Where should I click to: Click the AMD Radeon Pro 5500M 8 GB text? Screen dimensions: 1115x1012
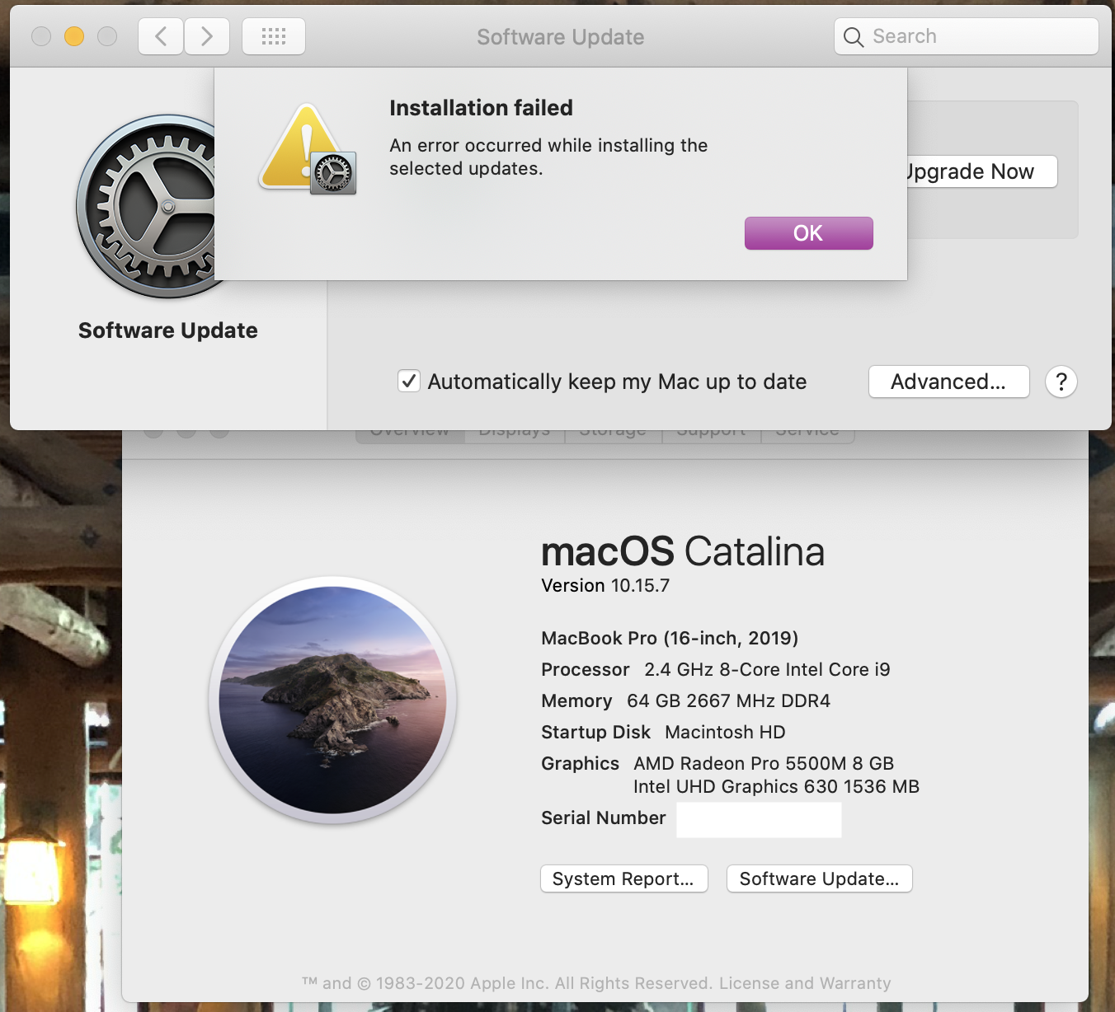(x=764, y=763)
